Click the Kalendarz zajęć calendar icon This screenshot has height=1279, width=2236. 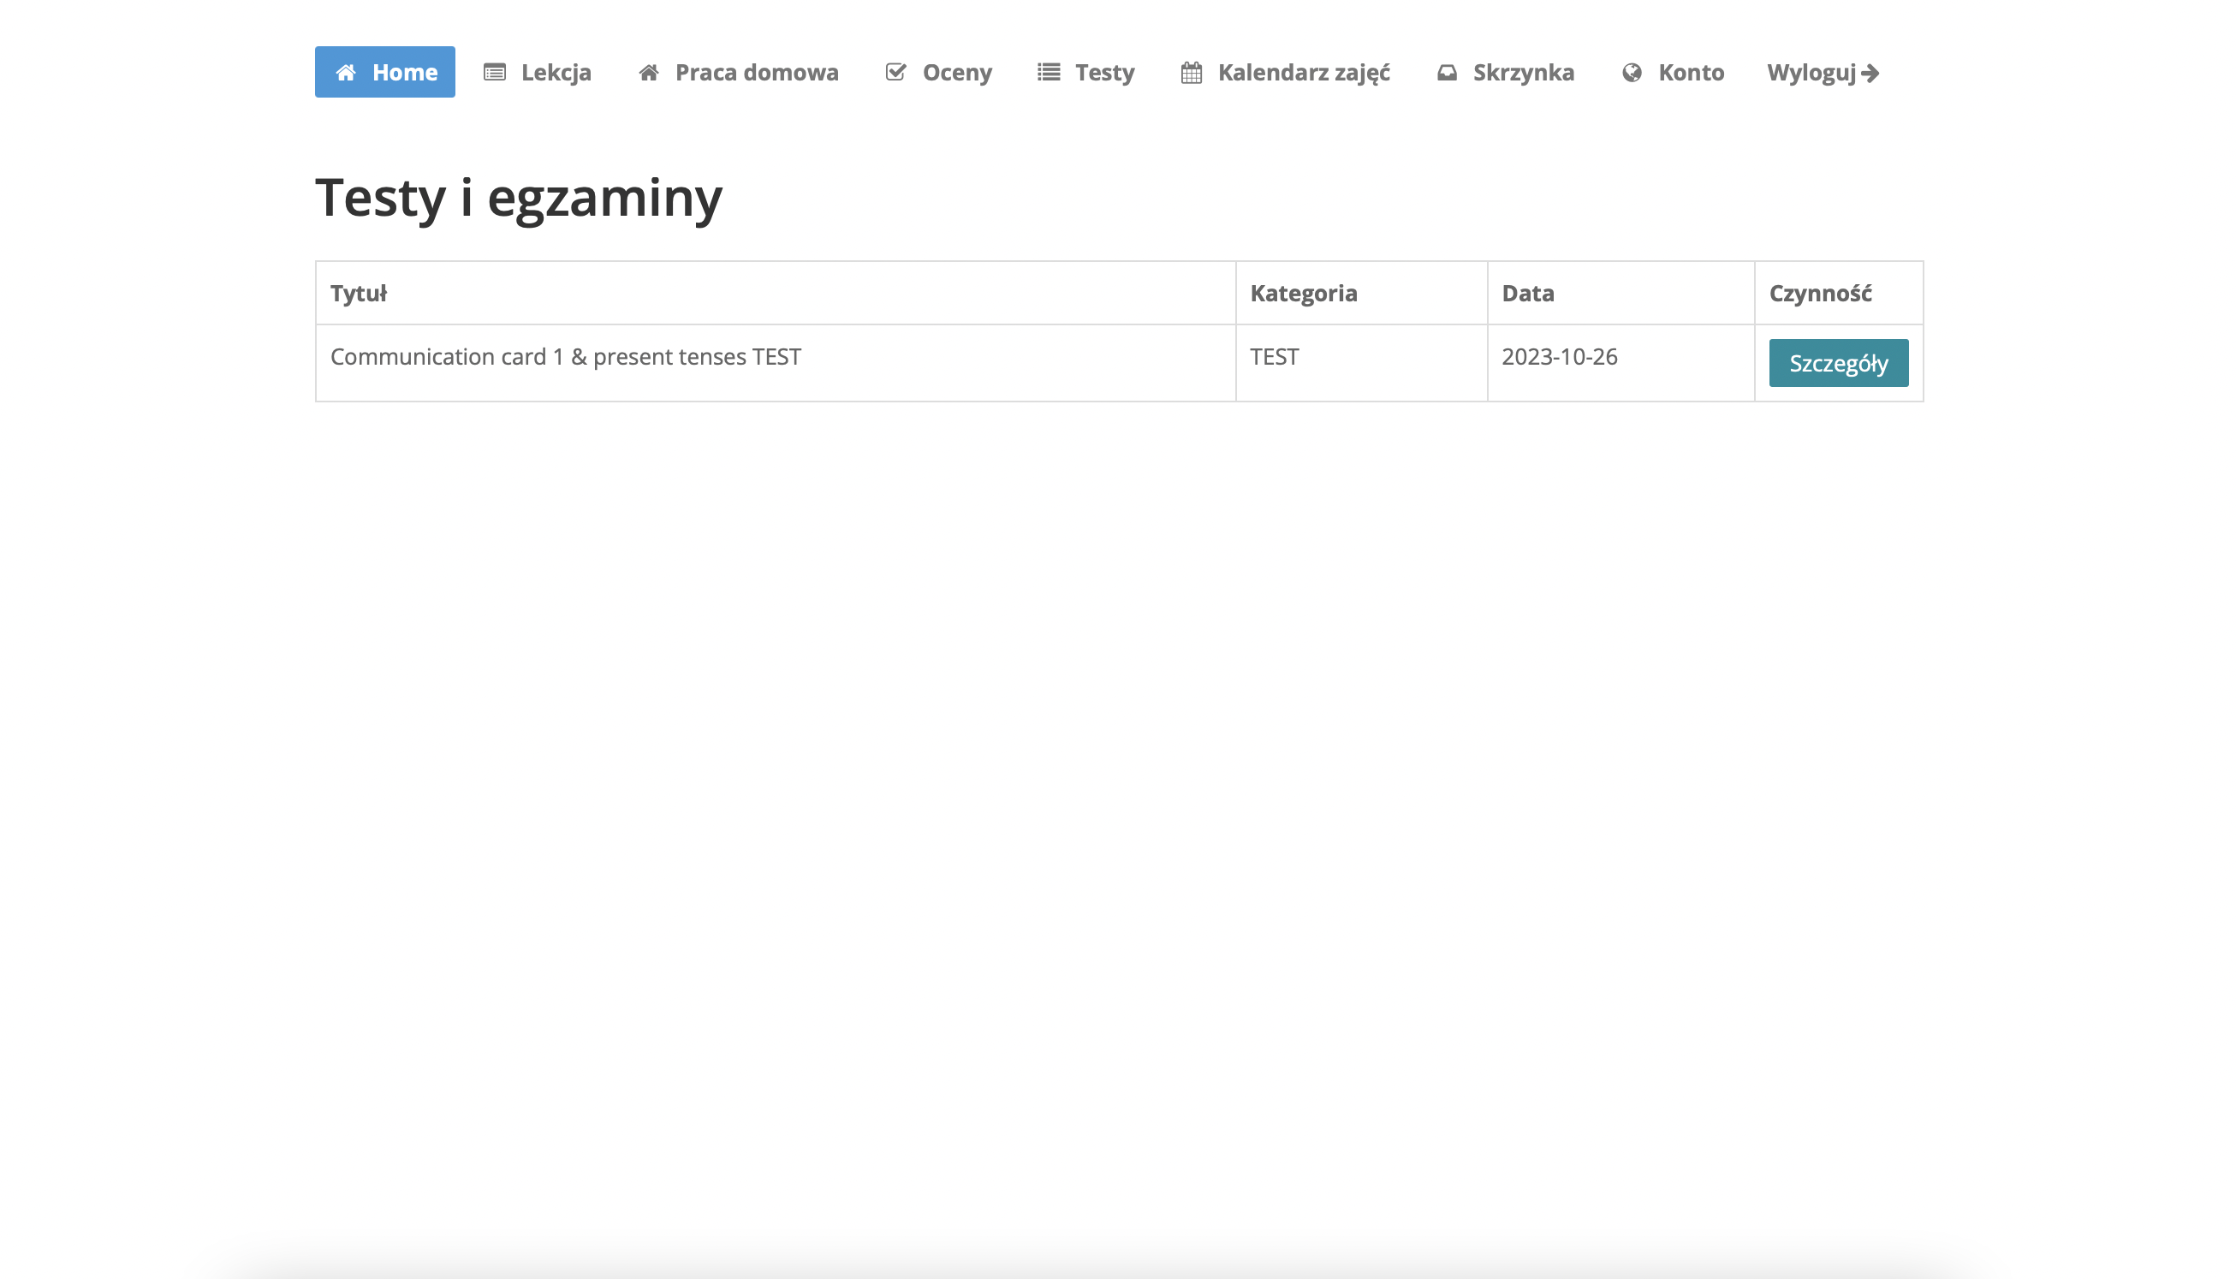[1192, 72]
